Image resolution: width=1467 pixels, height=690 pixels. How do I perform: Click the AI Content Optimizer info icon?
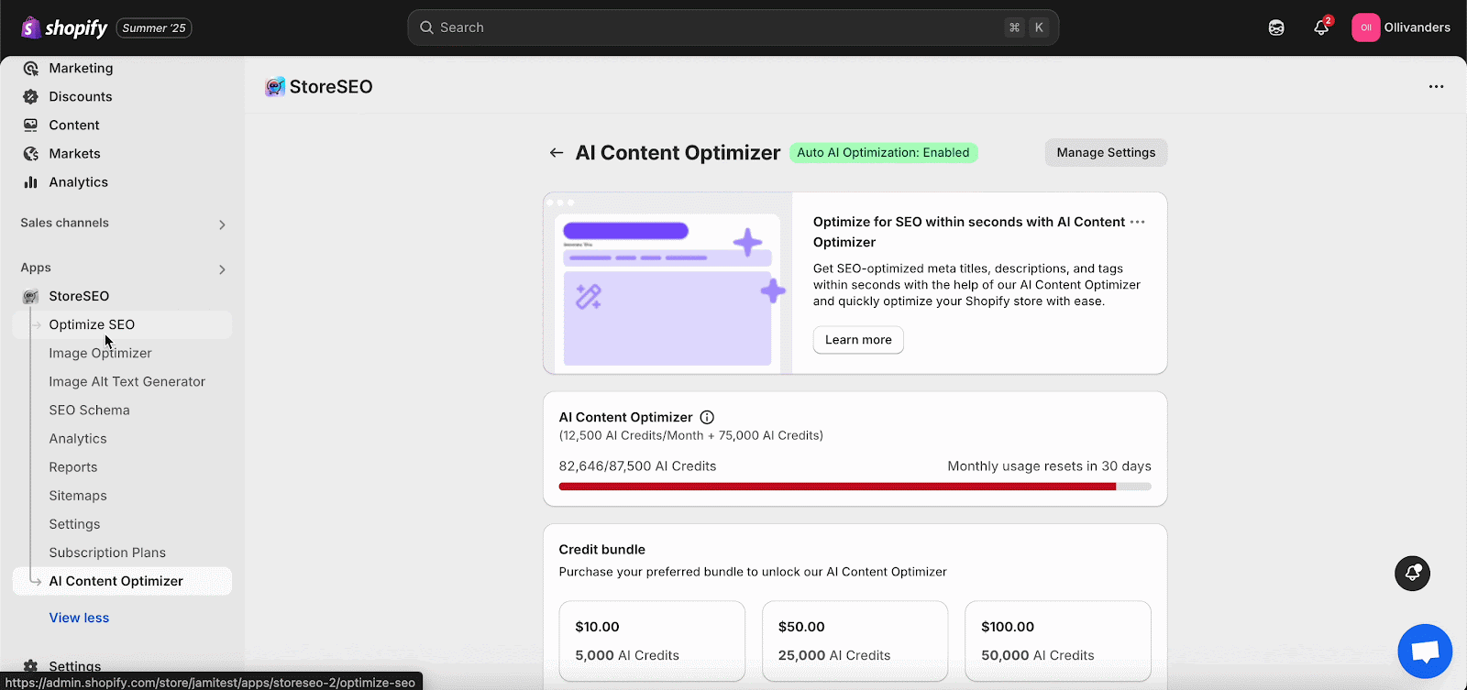click(x=707, y=417)
